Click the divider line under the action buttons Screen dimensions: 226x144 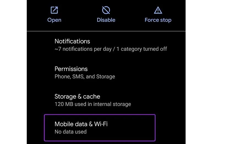(106, 31)
